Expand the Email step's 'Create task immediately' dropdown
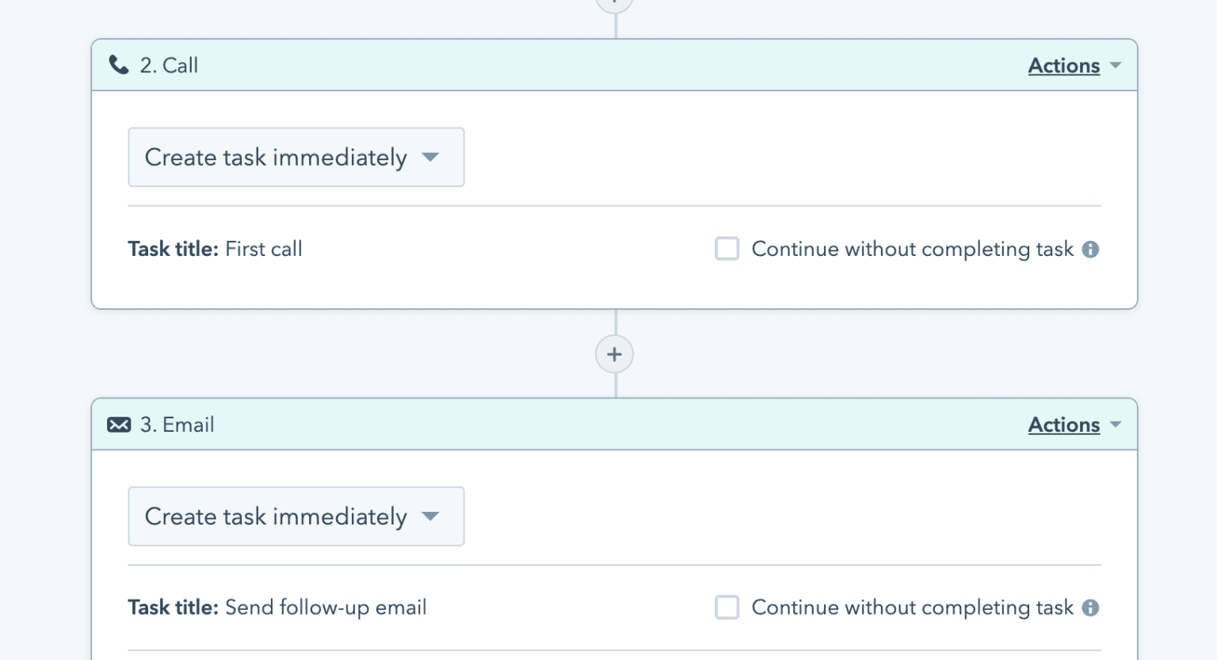Image resolution: width=1217 pixels, height=660 pixels. tap(296, 517)
